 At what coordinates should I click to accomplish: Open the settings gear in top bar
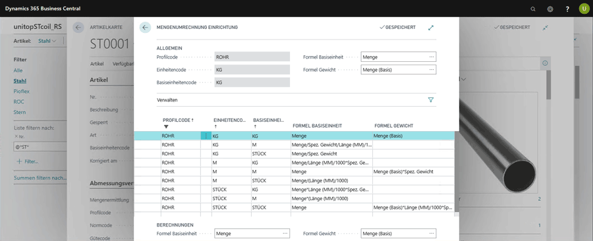click(x=550, y=9)
